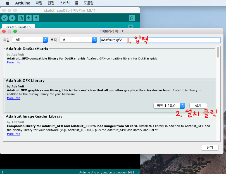226x174 pixels.
Task: Click the Upload arrow icon in Arduino toolbar
Action: click(12, 18)
